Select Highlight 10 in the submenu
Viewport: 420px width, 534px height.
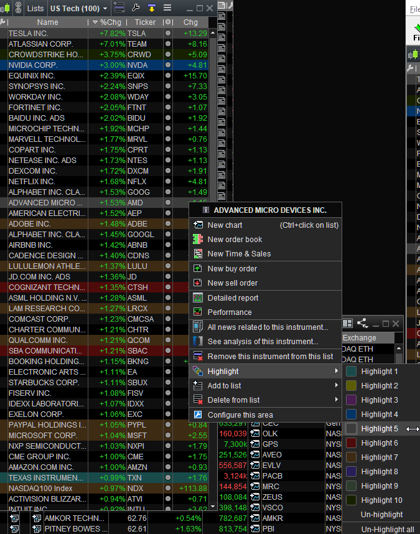click(x=381, y=500)
